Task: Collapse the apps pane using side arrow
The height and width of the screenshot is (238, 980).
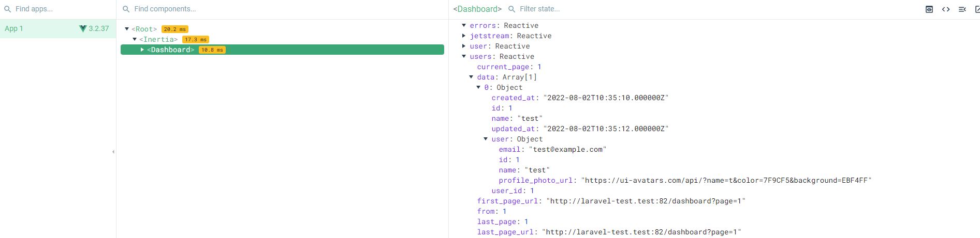Action: coord(113,152)
